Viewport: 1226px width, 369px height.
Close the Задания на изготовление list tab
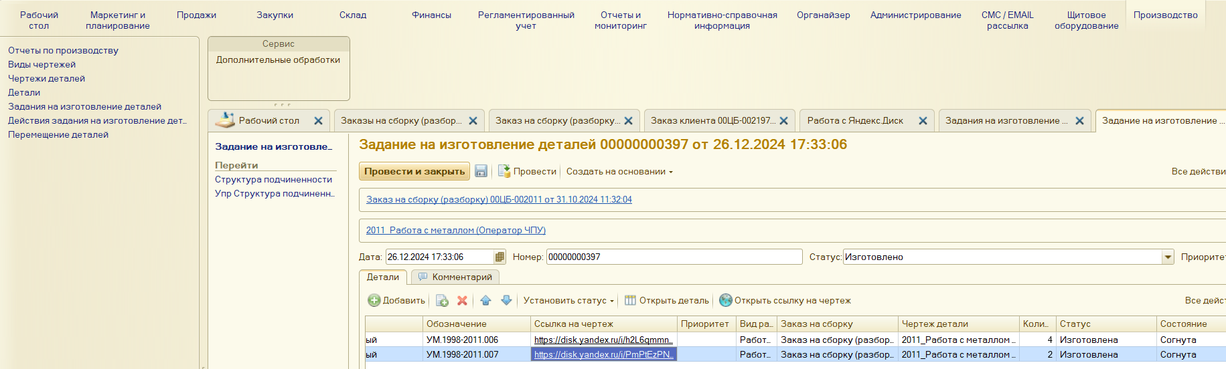1079,121
